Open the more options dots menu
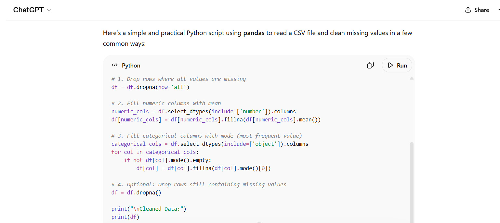Viewport: 500px width, 223px height. point(498,10)
